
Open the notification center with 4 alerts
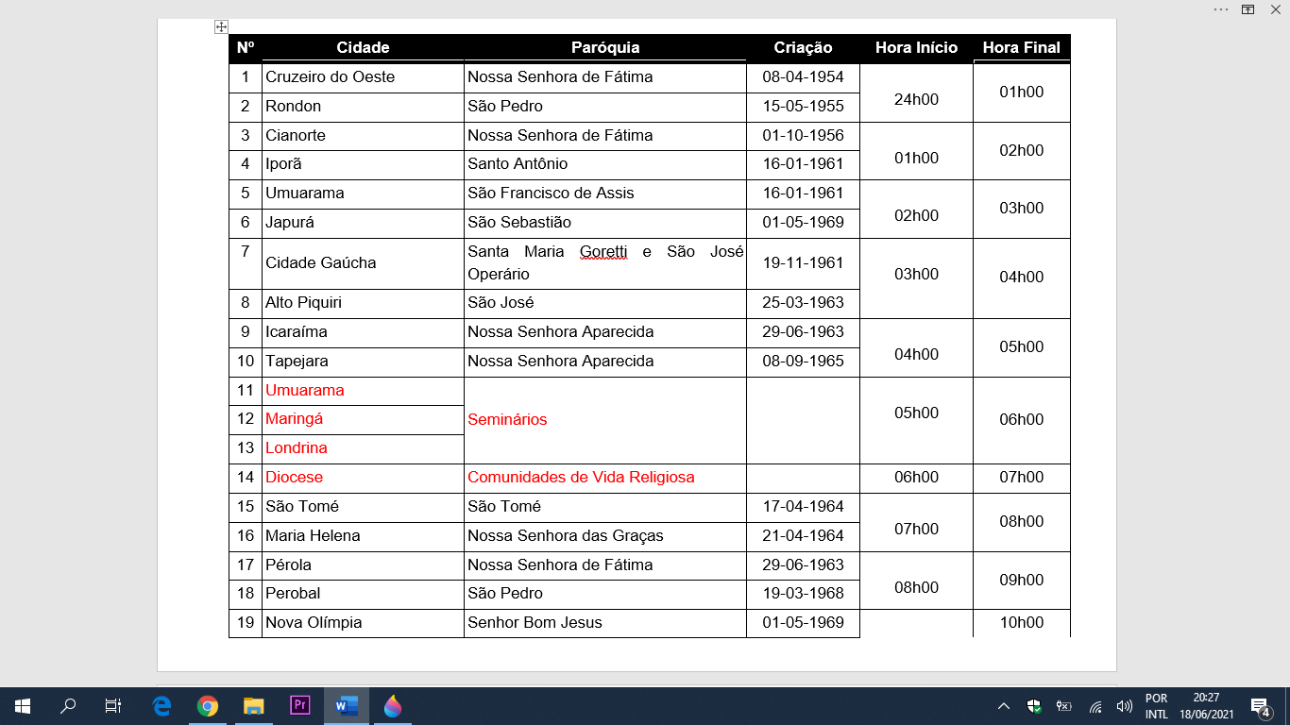1260,706
